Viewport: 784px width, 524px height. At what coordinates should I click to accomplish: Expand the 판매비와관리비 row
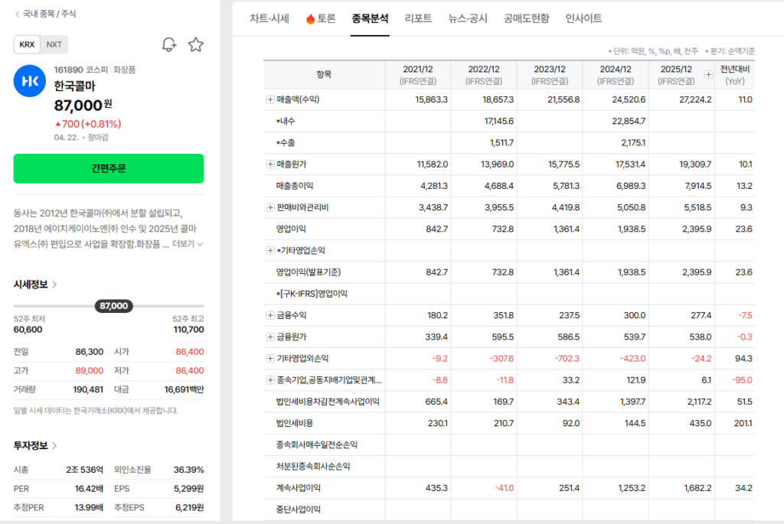(x=270, y=207)
